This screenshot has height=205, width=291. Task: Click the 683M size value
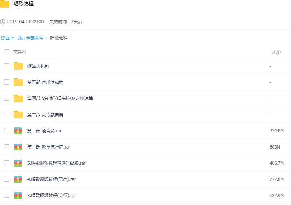point(275,147)
